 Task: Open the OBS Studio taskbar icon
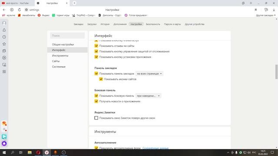click(x=64, y=153)
